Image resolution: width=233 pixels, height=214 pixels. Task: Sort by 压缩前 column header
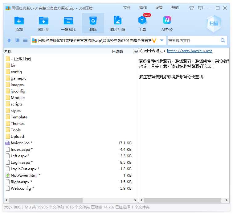point(117,51)
